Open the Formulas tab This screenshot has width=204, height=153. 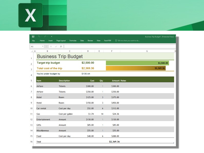point(73,41)
